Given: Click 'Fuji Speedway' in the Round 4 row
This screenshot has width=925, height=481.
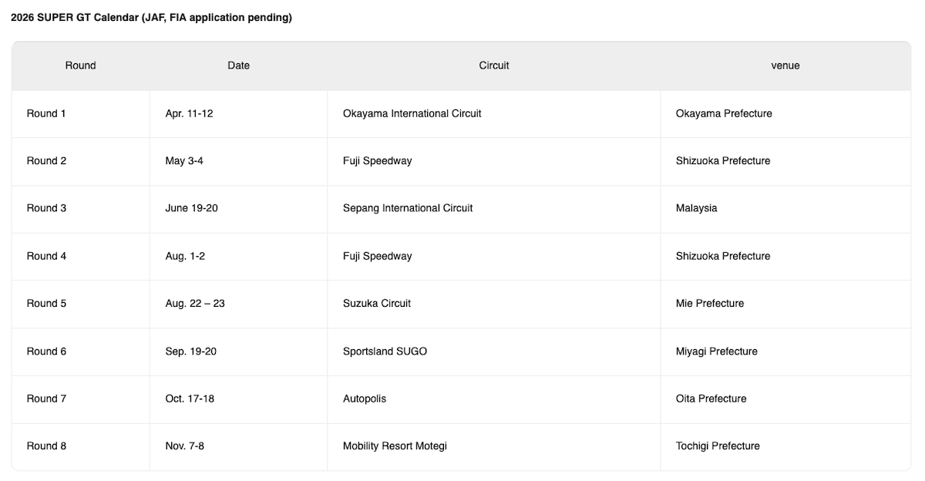Looking at the screenshot, I should click(494, 256).
